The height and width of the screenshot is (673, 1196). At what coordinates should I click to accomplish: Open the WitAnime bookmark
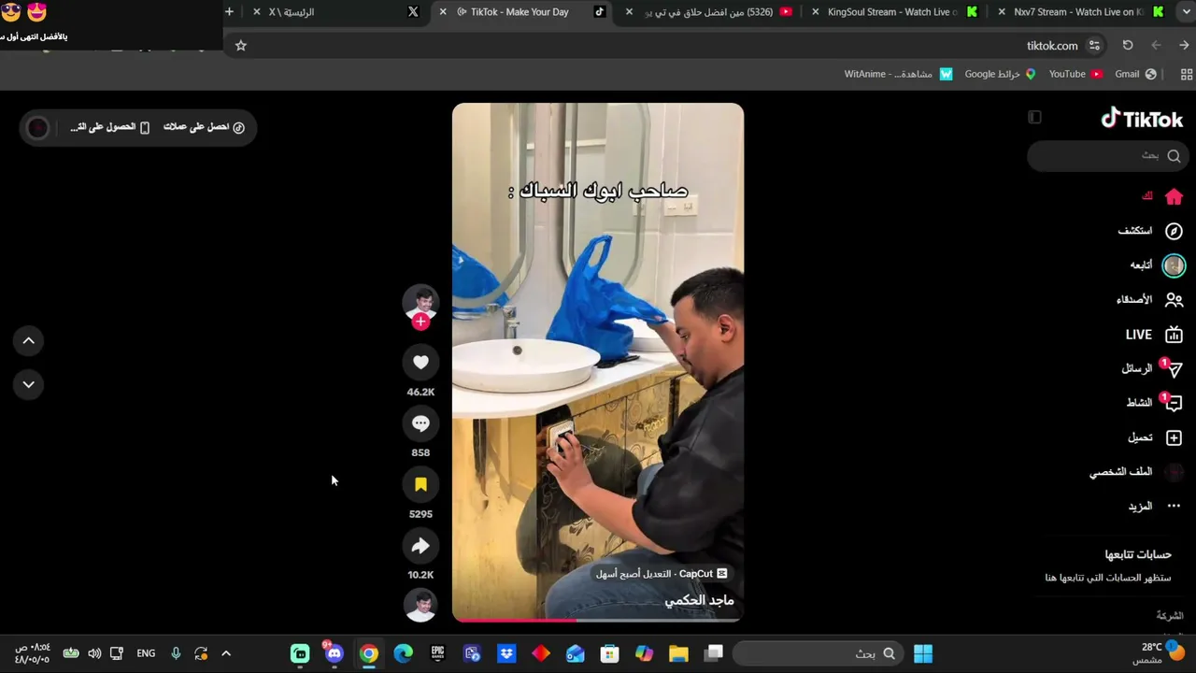(898, 74)
